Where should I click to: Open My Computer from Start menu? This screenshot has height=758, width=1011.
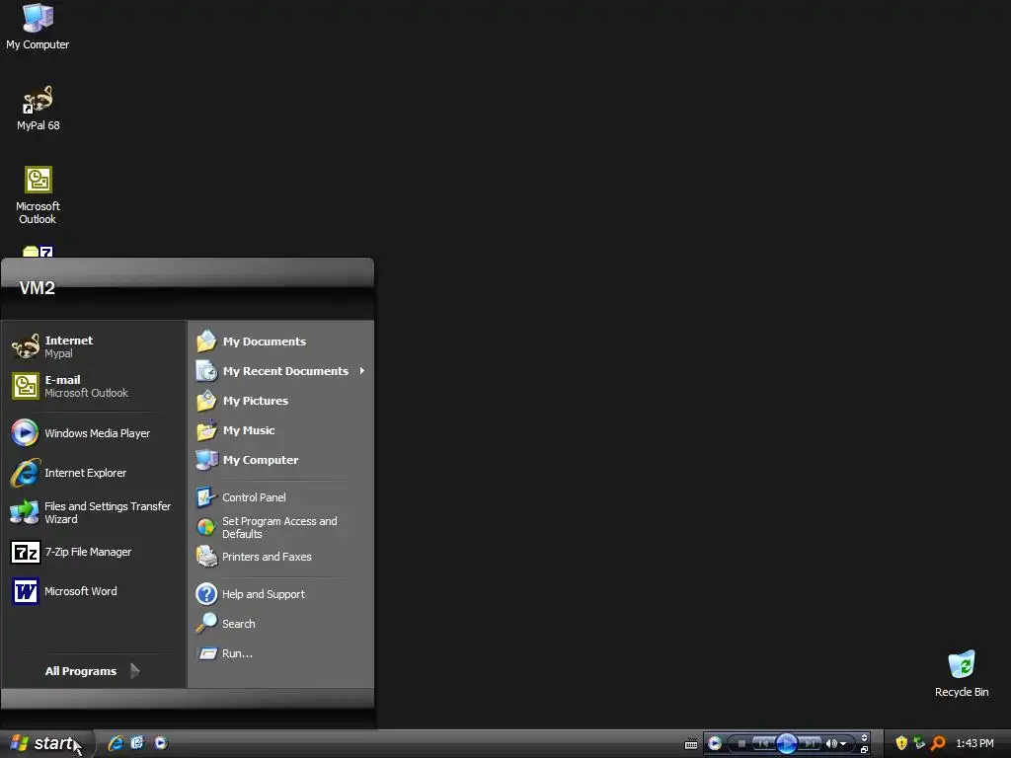click(x=280, y=460)
